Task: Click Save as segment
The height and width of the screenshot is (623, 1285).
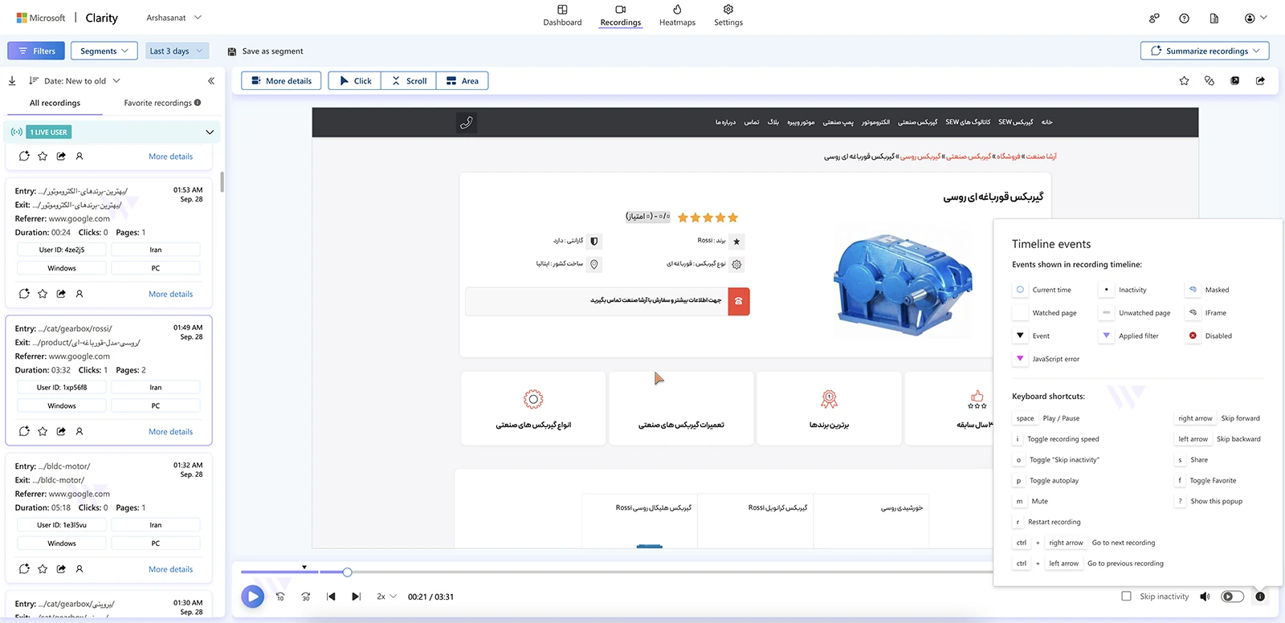Action: (x=266, y=51)
